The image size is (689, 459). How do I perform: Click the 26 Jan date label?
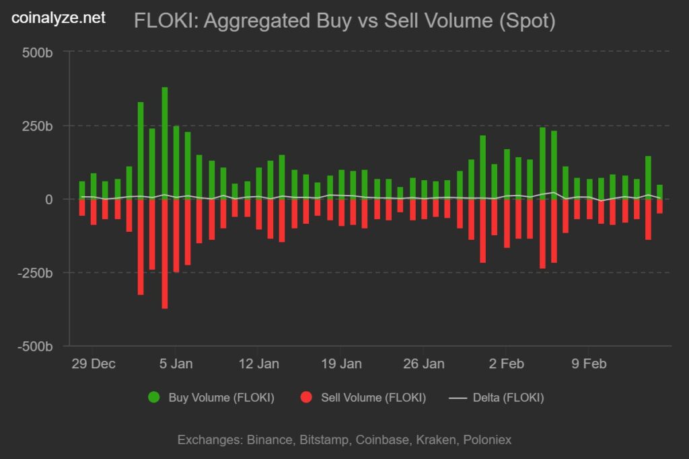(423, 364)
